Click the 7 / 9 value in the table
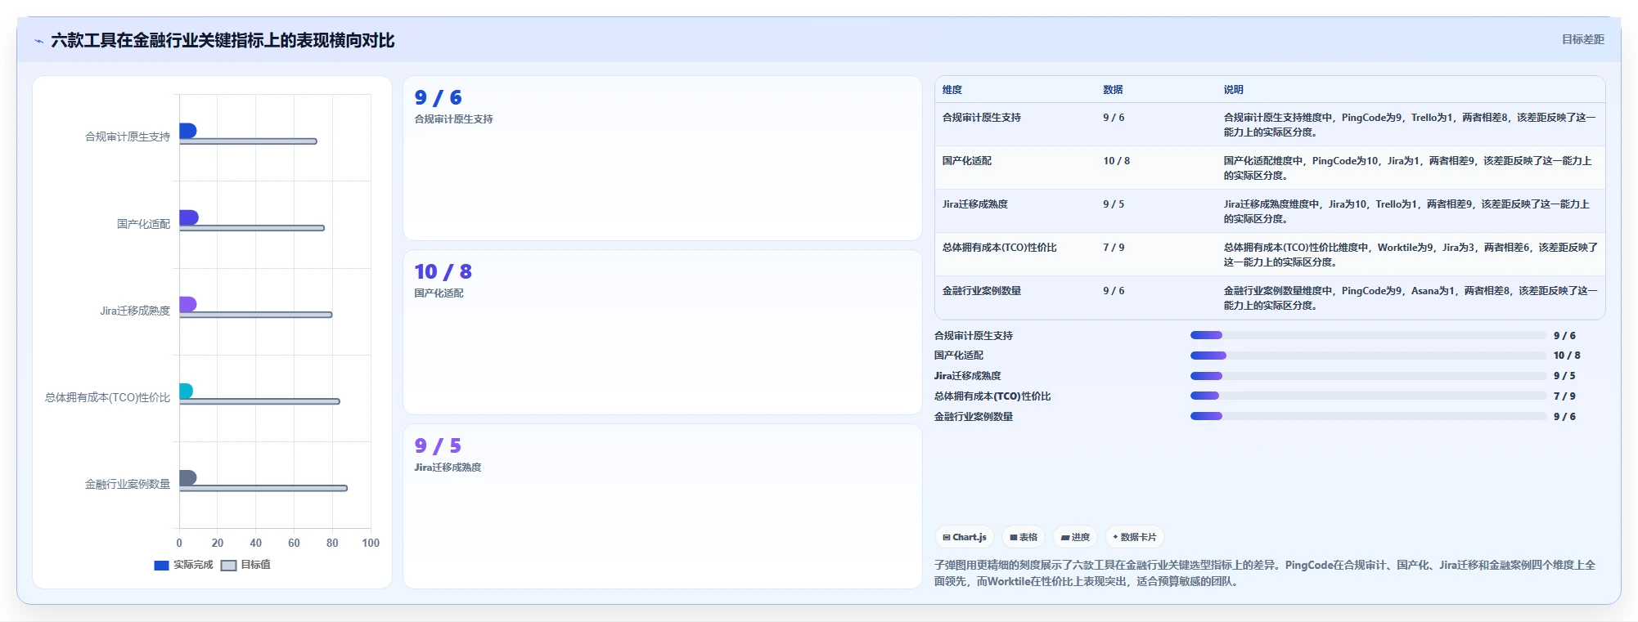 (x=1114, y=247)
